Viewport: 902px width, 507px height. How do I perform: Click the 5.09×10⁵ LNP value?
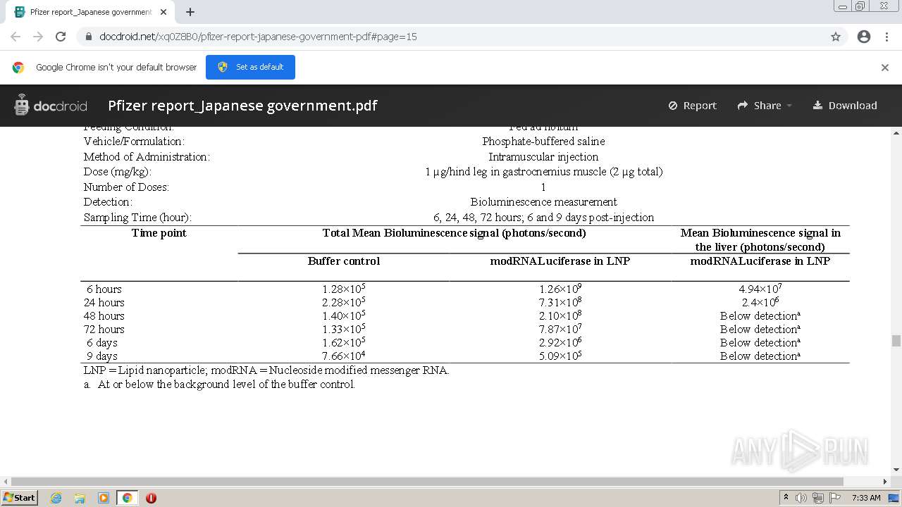coord(560,356)
